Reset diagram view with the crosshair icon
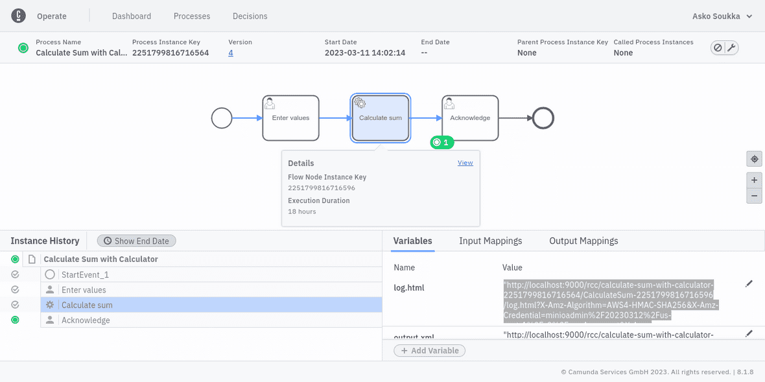 click(x=754, y=158)
